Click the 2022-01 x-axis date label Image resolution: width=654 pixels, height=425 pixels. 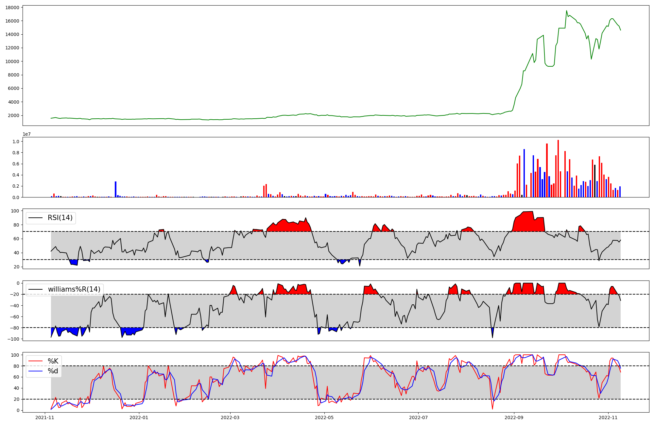tap(139, 417)
